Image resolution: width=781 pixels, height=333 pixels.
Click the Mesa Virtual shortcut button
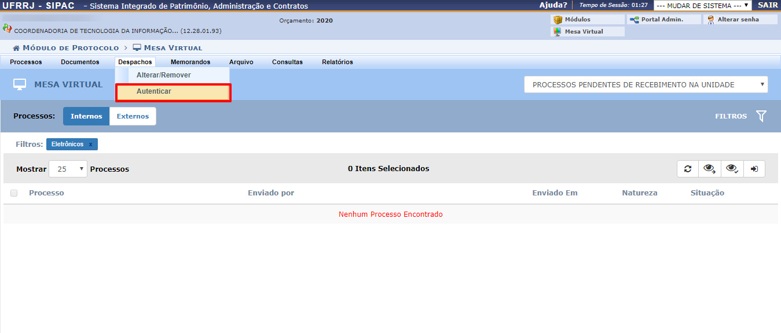584,32
